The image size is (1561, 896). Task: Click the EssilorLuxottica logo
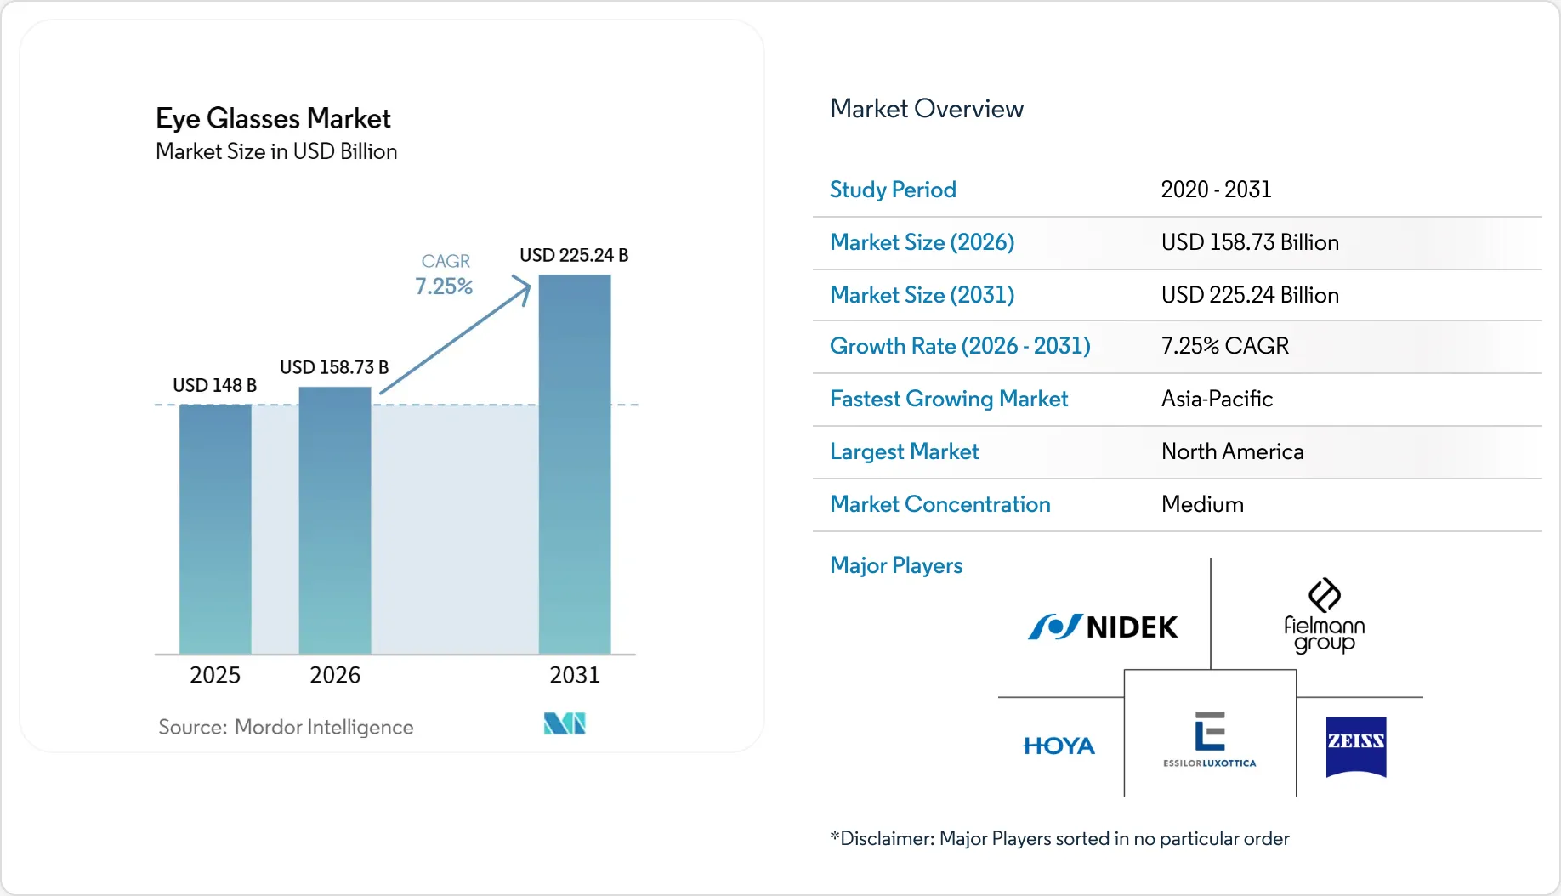click(1210, 740)
